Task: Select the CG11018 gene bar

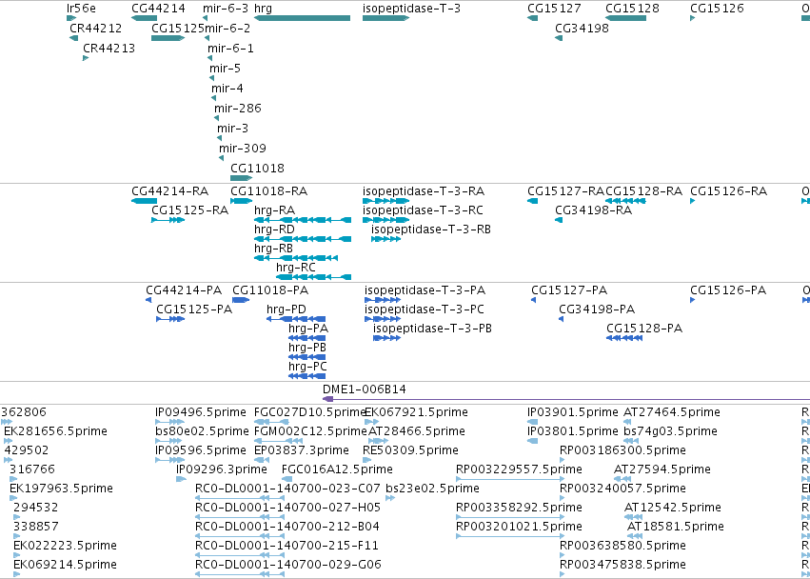Action: coord(241,178)
